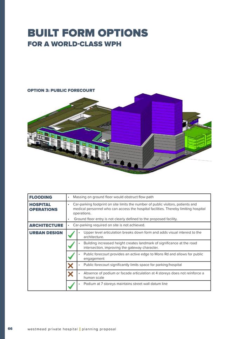Click the checkmark next to 'Public forecourt provides'
Image resolution: width=239 pixels, height=339 pixels.
click(x=71, y=255)
